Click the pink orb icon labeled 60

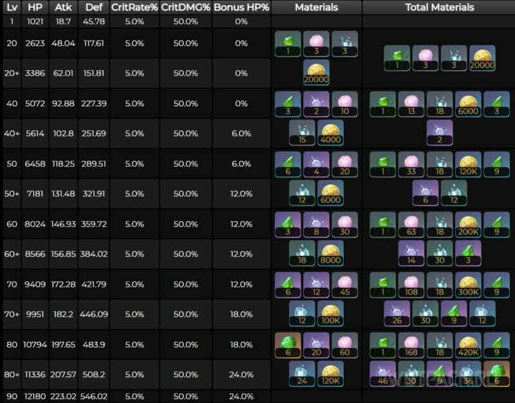pyautogui.click(x=344, y=345)
